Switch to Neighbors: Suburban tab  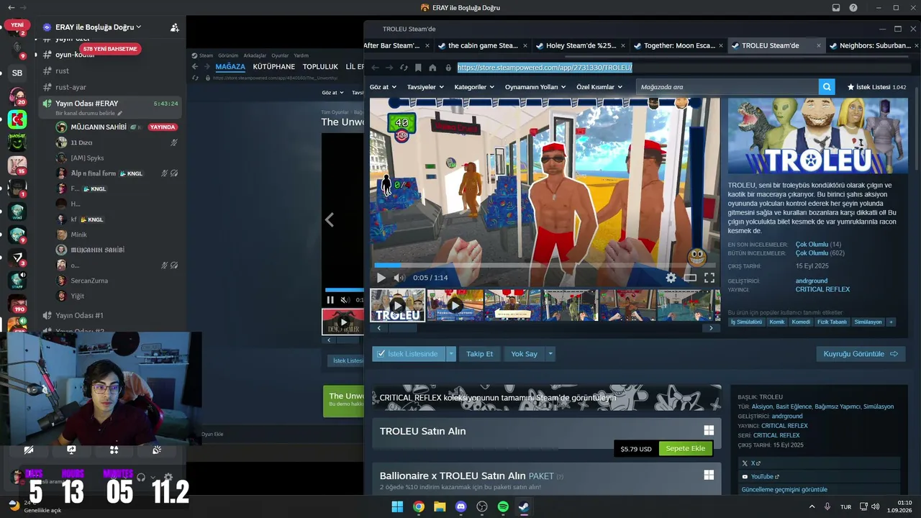(874, 45)
